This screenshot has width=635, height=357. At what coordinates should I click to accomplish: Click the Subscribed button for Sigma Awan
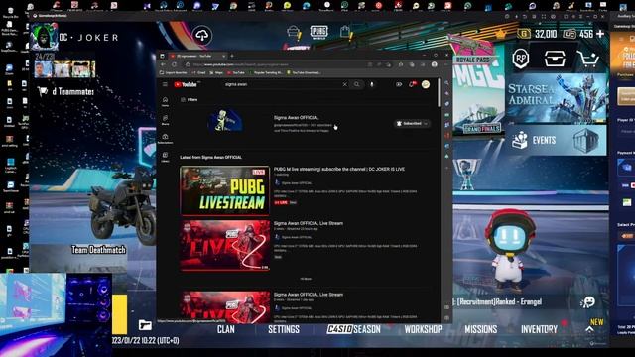coord(411,123)
